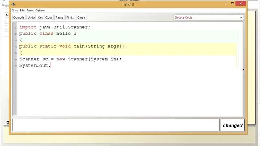Click the Copy button
Viewport: 260px width, 146px height.
[49, 17]
